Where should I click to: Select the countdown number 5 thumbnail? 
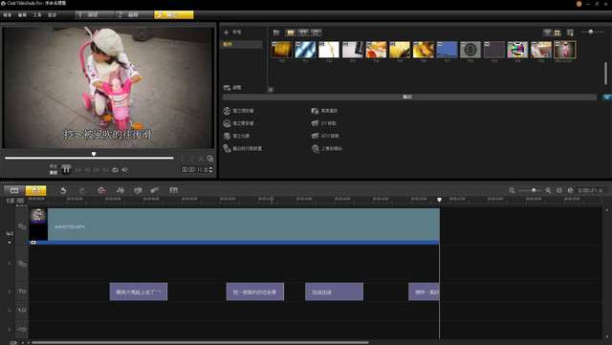click(470, 50)
